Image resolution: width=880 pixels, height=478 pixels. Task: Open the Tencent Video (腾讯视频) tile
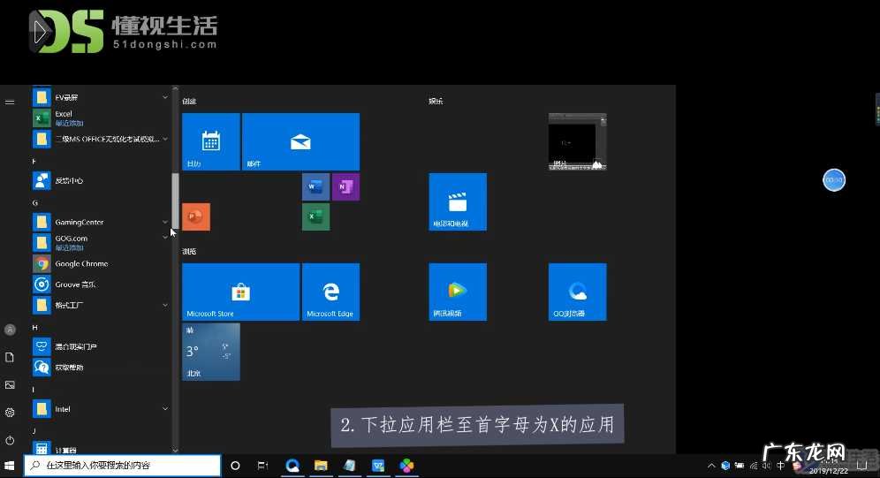(x=458, y=292)
